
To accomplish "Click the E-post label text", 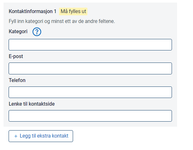I will [16, 56].
